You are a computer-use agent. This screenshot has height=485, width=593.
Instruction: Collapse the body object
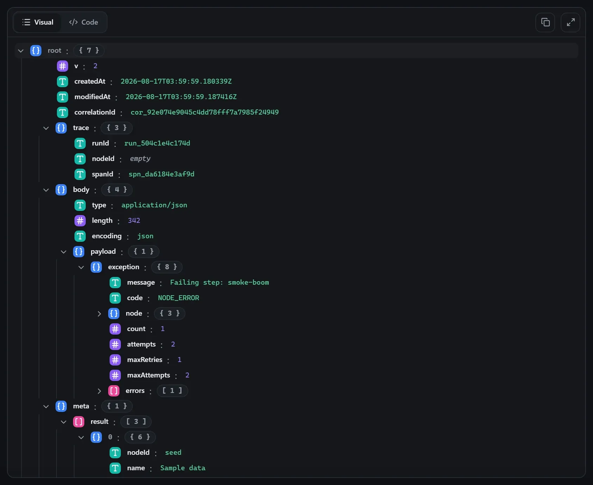[x=46, y=190]
